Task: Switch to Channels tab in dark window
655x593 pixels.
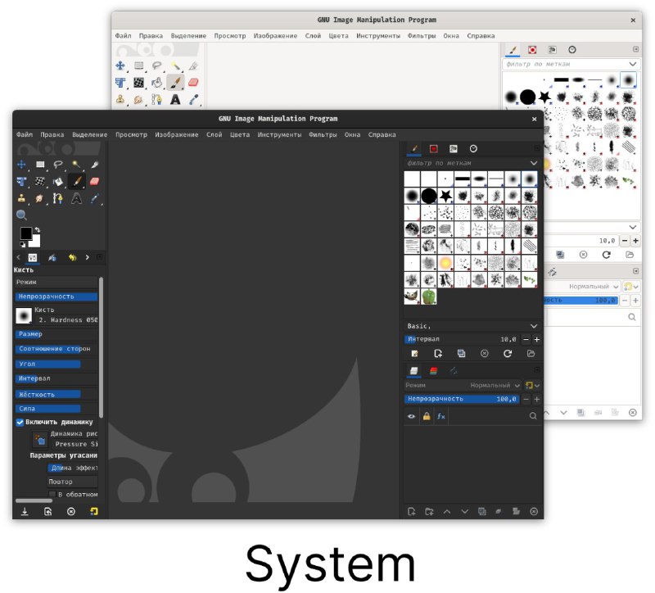Action: tap(434, 371)
